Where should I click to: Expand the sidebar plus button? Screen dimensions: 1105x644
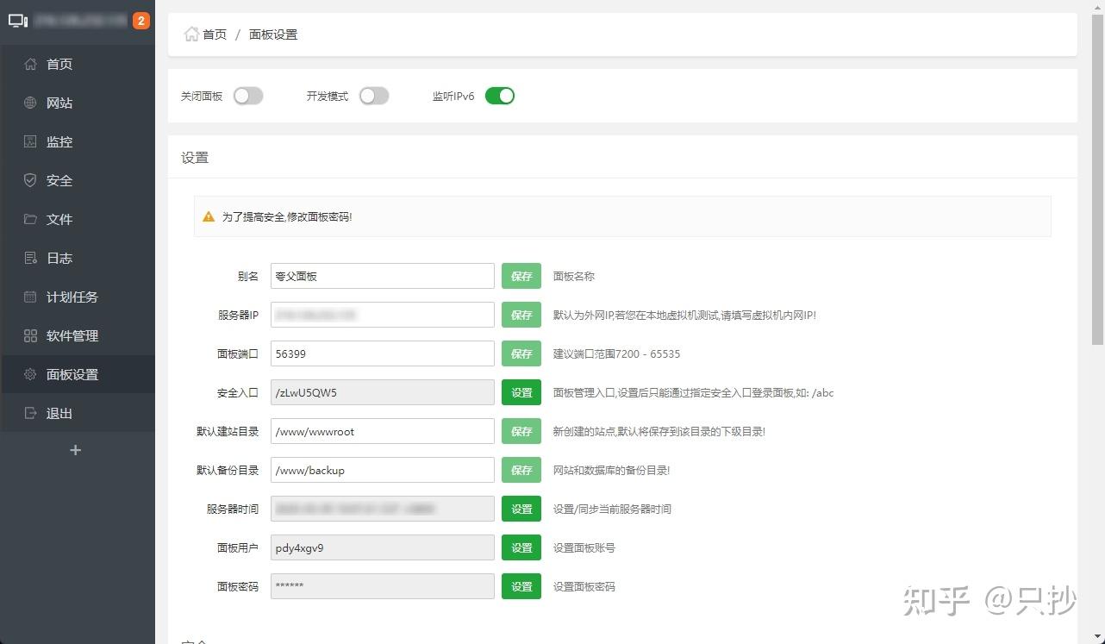(76, 449)
